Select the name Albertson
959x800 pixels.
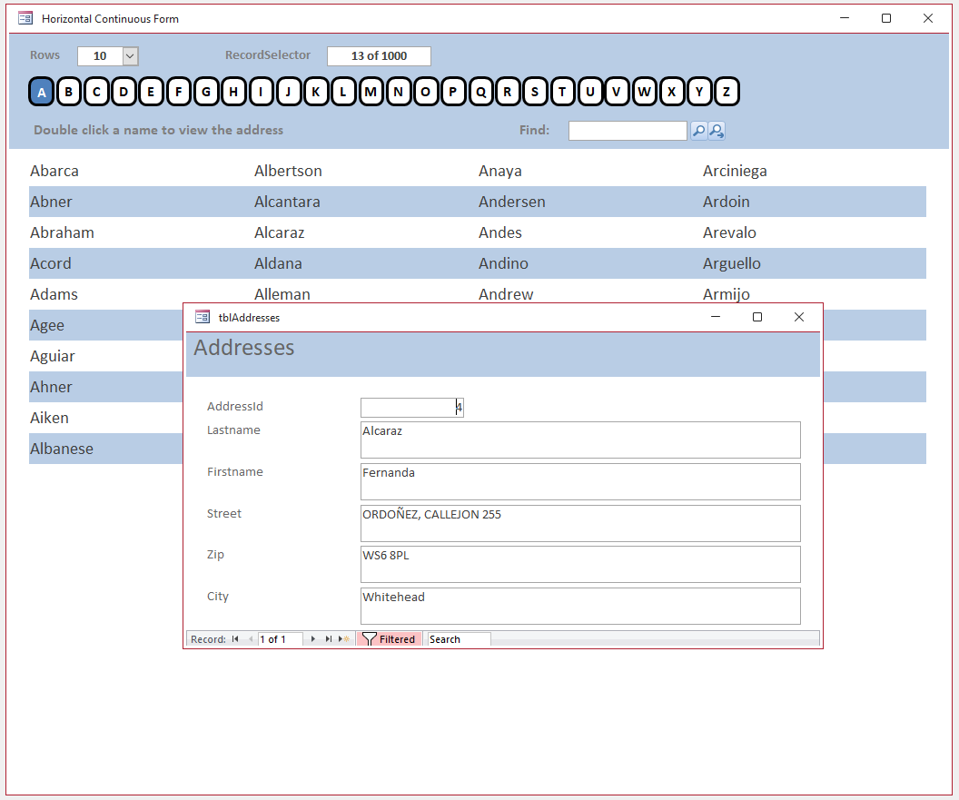pos(288,171)
